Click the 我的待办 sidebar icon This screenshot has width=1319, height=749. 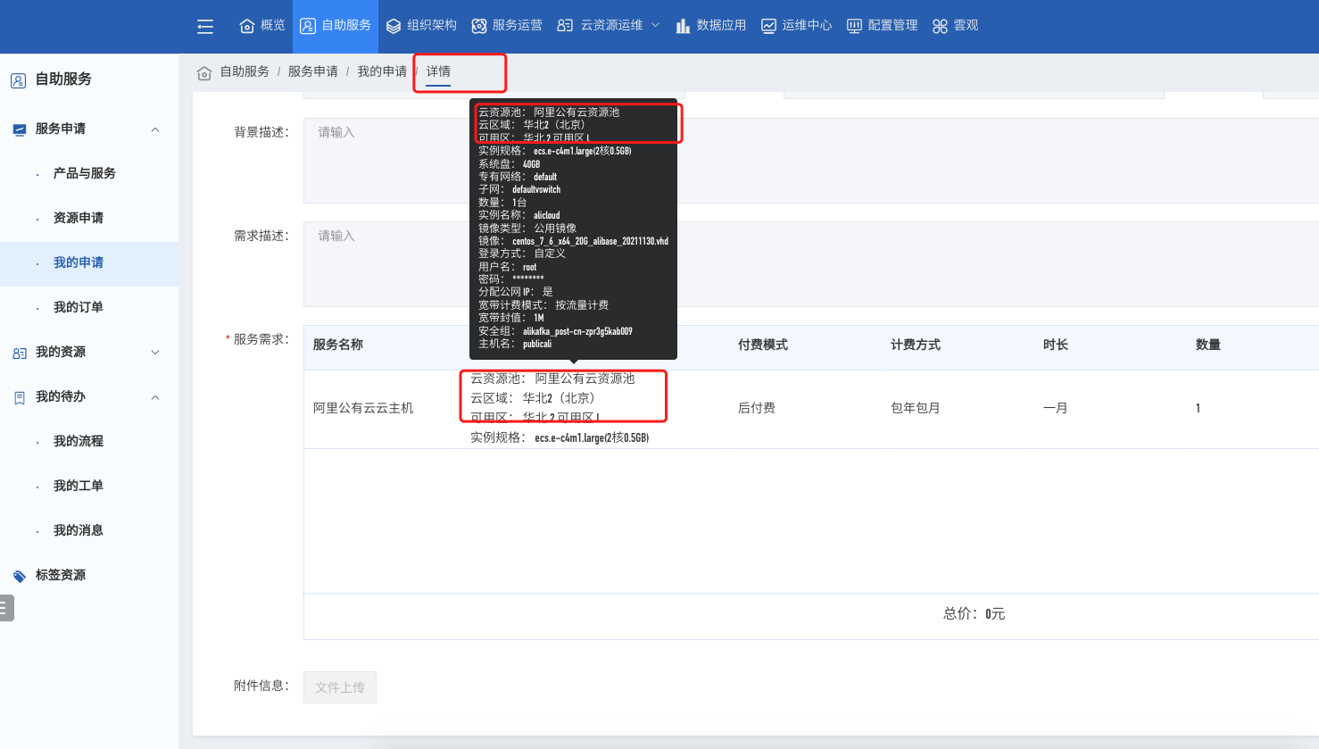coord(20,397)
